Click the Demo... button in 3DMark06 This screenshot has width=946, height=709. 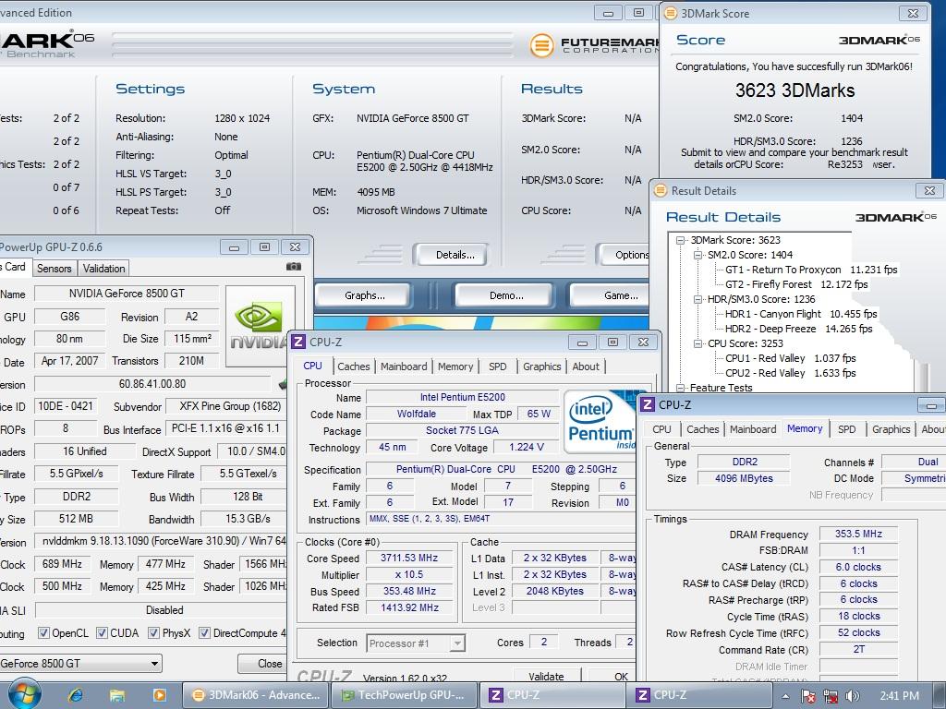[x=506, y=295]
